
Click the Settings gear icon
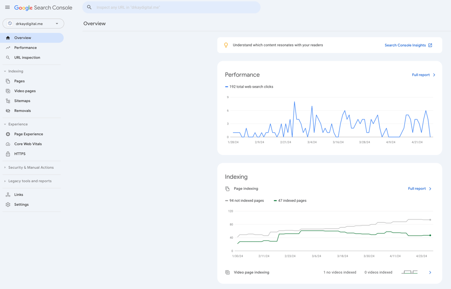(8, 204)
